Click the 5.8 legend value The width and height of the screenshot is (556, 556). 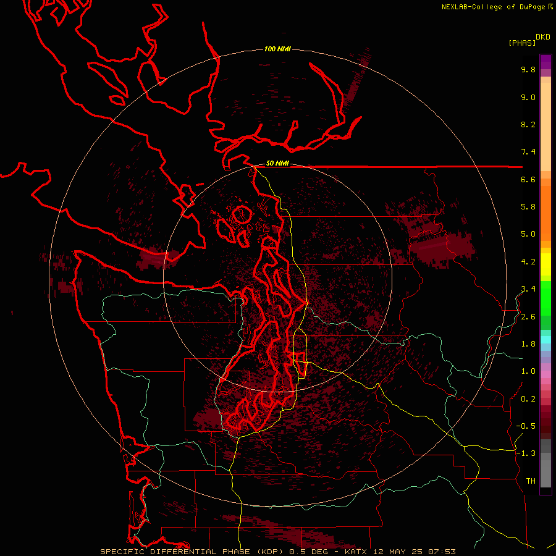(x=528, y=207)
